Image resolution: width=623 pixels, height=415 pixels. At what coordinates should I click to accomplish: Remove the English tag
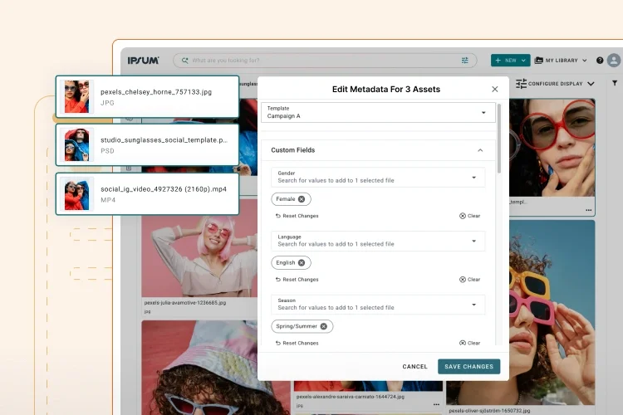click(x=302, y=262)
